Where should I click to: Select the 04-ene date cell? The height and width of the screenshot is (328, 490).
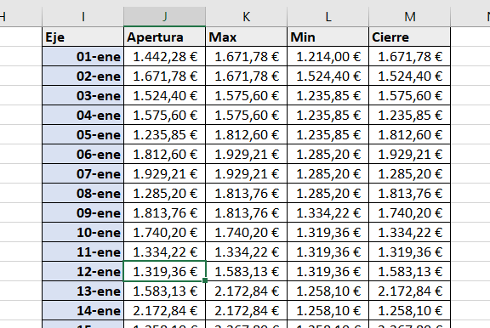coord(83,116)
